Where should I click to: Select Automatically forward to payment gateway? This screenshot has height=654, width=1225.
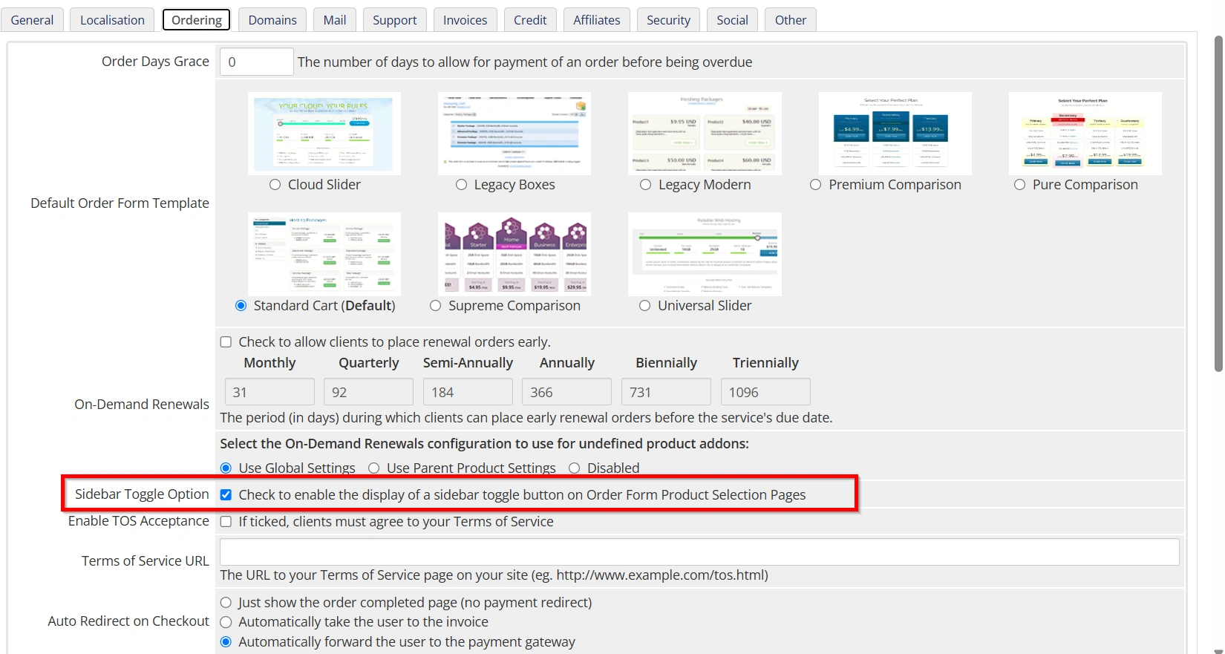[x=226, y=642]
